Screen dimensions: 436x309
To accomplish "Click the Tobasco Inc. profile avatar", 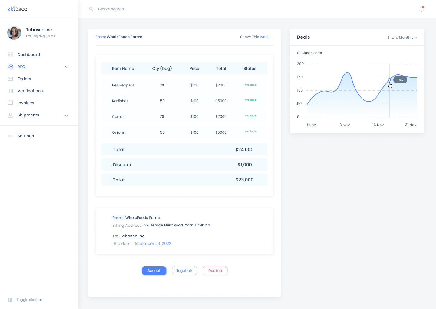I will click(14, 33).
